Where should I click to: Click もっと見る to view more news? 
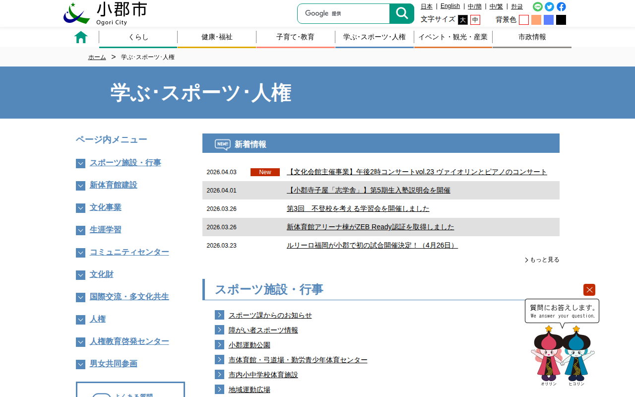pos(542,260)
